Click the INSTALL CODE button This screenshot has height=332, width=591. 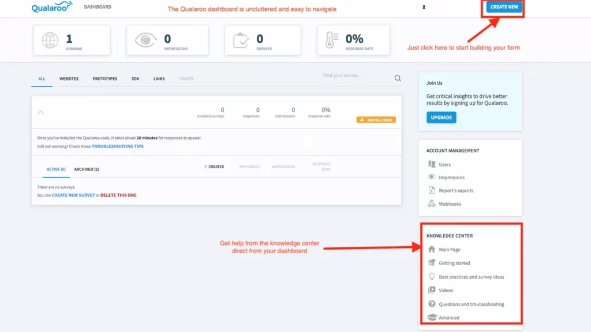376,119
